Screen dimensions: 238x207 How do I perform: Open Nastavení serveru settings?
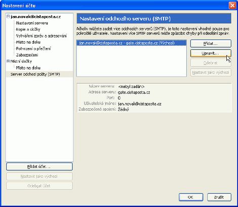pos(32,23)
